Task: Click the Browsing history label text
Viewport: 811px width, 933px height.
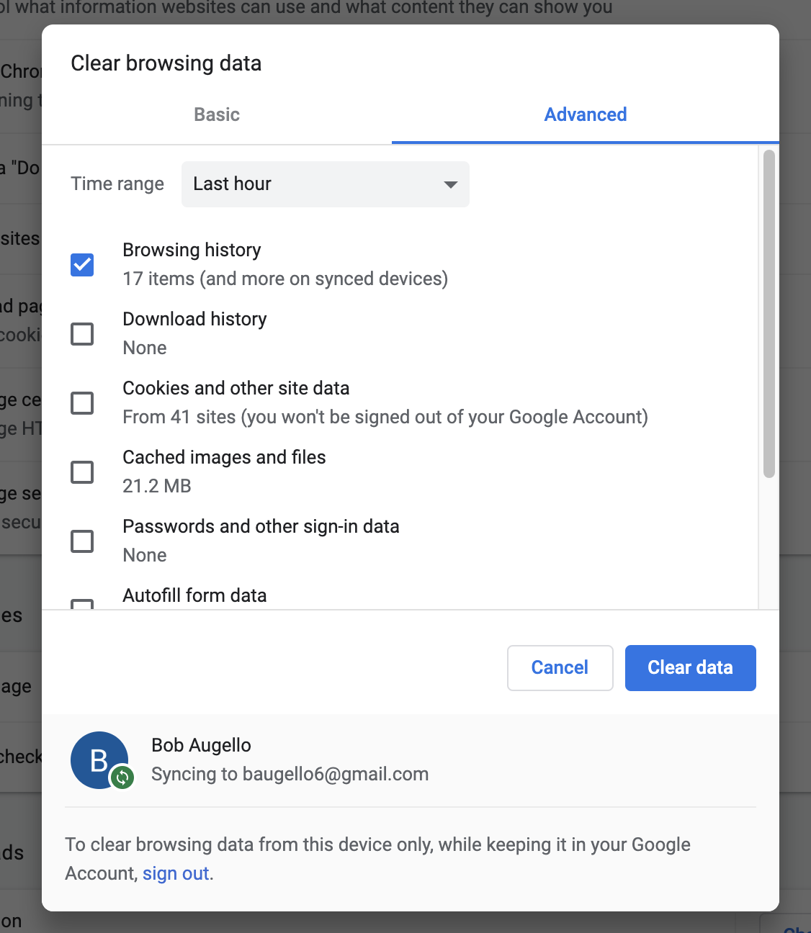Action: point(192,250)
